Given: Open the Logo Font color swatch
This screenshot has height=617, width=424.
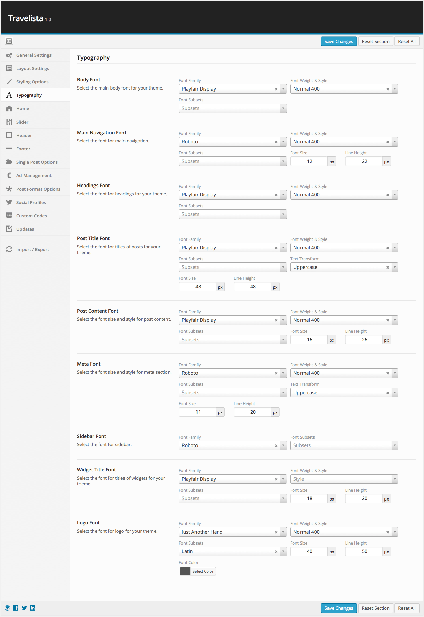Looking at the screenshot, I should [185, 571].
